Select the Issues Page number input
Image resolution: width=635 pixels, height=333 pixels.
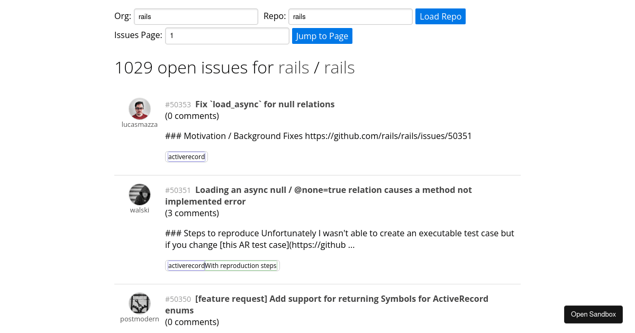[226, 35]
